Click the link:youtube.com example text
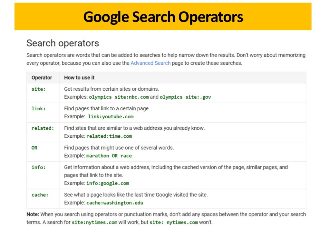The height and width of the screenshot is (247, 330). tap(111, 116)
